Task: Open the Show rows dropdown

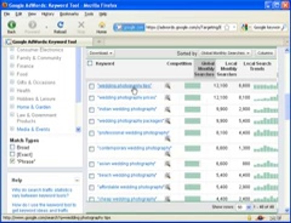Action: pos(244,207)
